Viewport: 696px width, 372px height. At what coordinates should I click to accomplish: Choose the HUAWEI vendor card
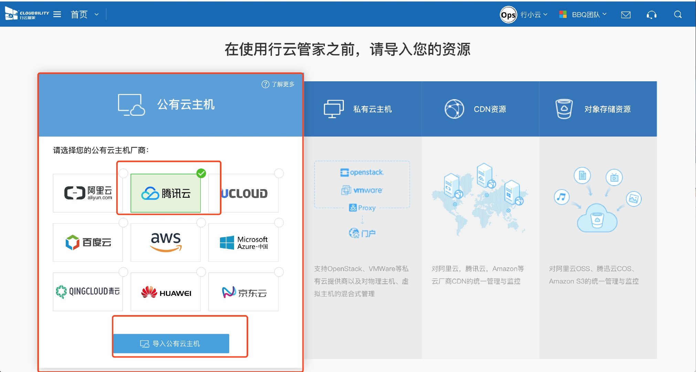pyautogui.click(x=166, y=292)
